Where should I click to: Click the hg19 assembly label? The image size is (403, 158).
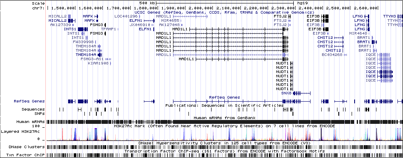point(302,3)
